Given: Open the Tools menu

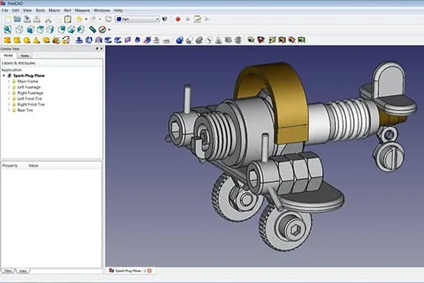Looking at the screenshot, I should click(40, 10).
